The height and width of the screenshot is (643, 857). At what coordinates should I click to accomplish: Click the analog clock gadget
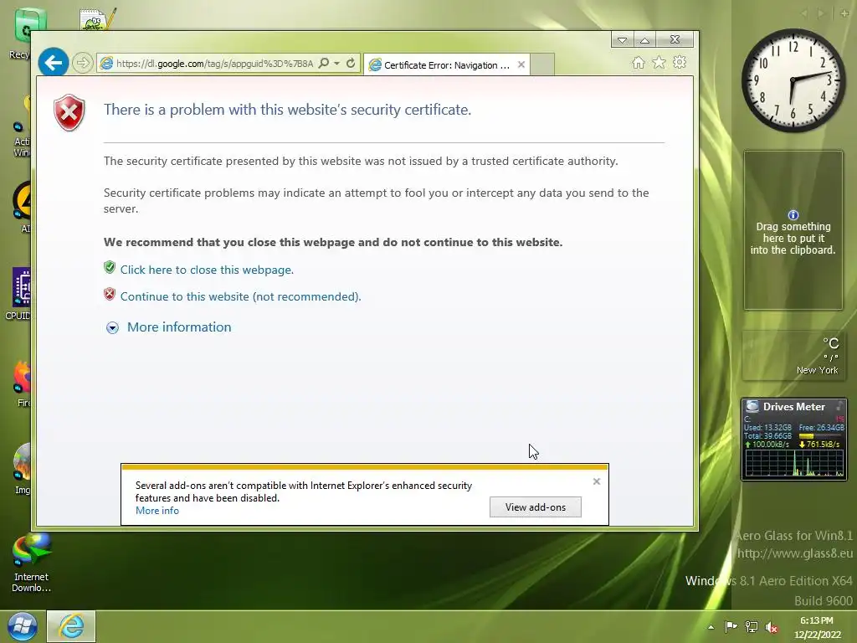point(793,80)
